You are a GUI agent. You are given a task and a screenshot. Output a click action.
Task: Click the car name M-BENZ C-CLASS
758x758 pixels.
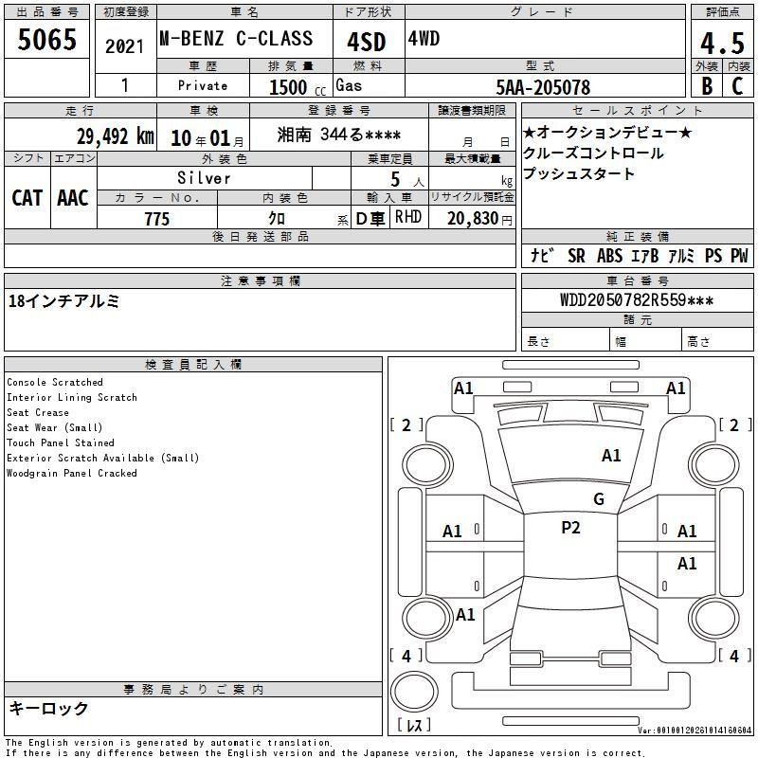pyautogui.click(x=236, y=38)
